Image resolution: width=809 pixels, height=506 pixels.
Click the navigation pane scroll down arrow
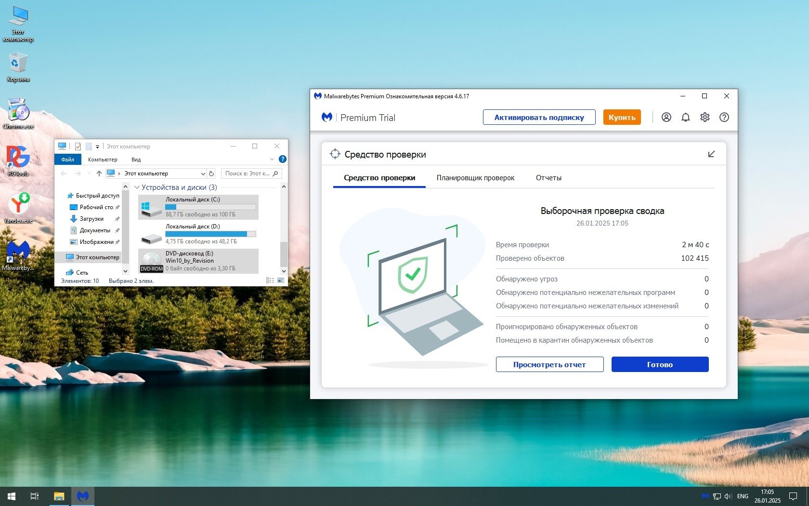pos(126,271)
